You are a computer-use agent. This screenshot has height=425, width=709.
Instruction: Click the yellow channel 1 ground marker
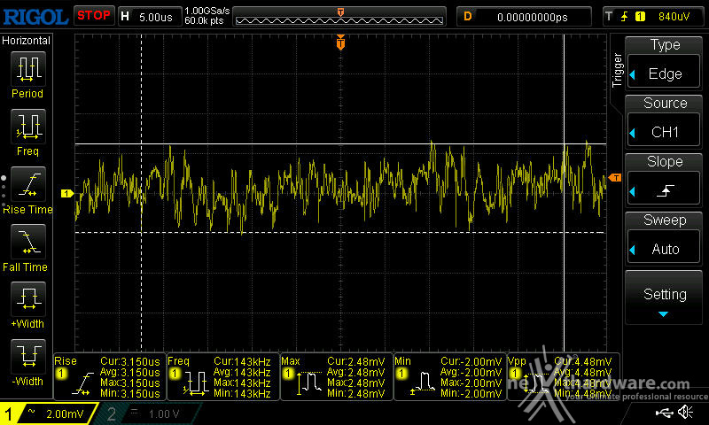(67, 193)
